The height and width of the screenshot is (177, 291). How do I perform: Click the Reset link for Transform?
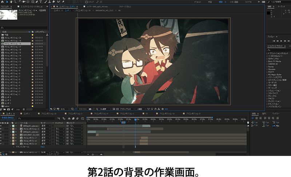(43, 147)
